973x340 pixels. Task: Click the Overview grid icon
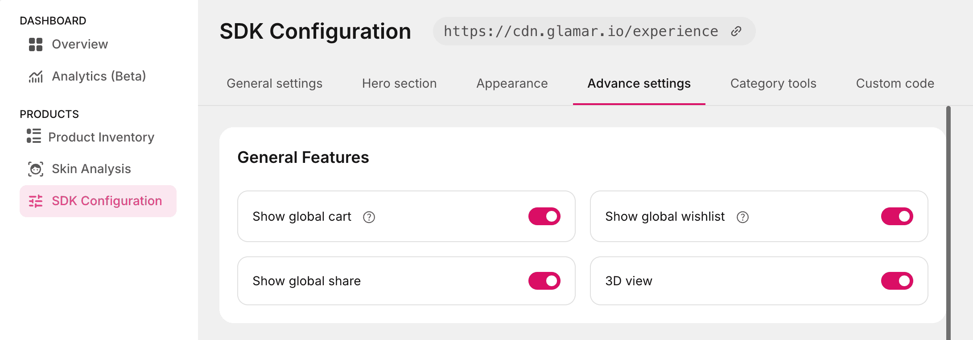[x=36, y=45]
